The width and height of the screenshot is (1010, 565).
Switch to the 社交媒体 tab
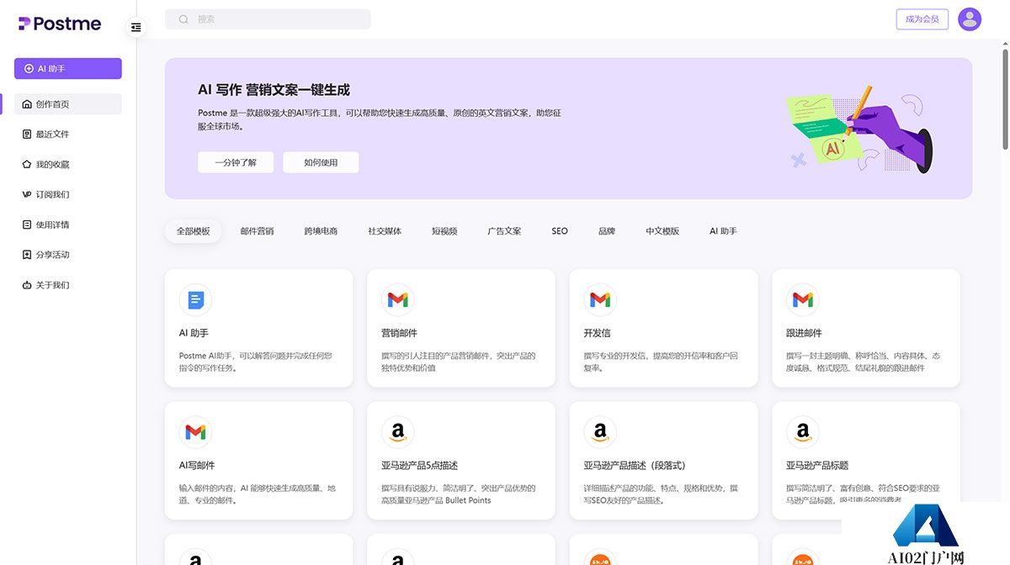pyautogui.click(x=385, y=231)
